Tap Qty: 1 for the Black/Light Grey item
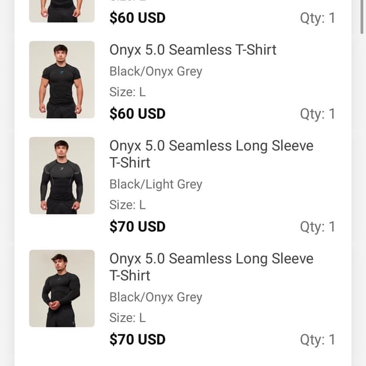Viewport: 366px width, 366px height. click(x=317, y=227)
